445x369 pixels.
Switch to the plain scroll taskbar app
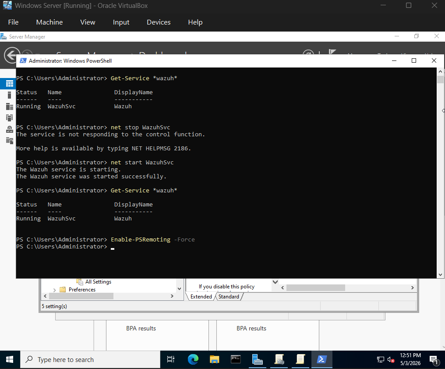pos(300,360)
